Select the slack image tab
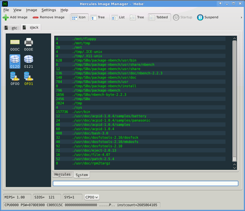Viewport: 245px width, 211px height. coord(31,27)
